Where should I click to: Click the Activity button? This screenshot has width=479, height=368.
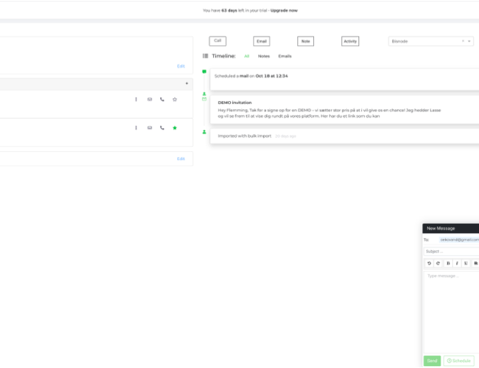(x=350, y=41)
